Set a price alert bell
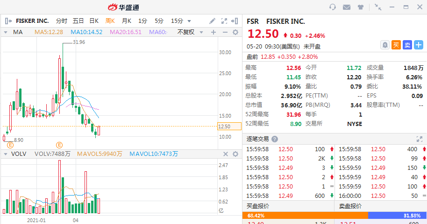The width and height of the screenshot is (427, 224). [385, 45]
